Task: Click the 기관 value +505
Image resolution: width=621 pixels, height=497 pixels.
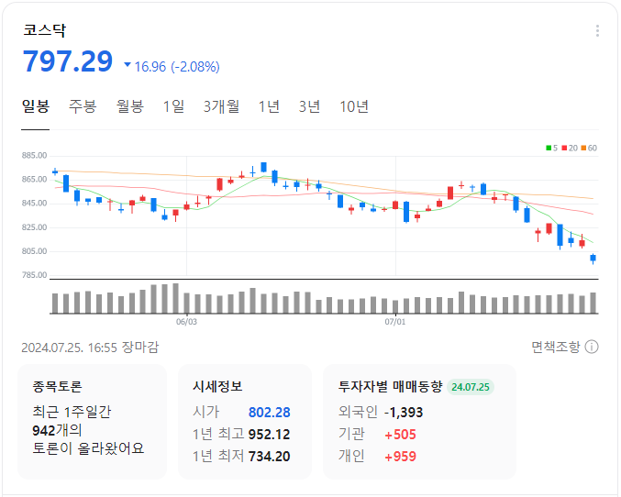Action: click(x=401, y=435)
